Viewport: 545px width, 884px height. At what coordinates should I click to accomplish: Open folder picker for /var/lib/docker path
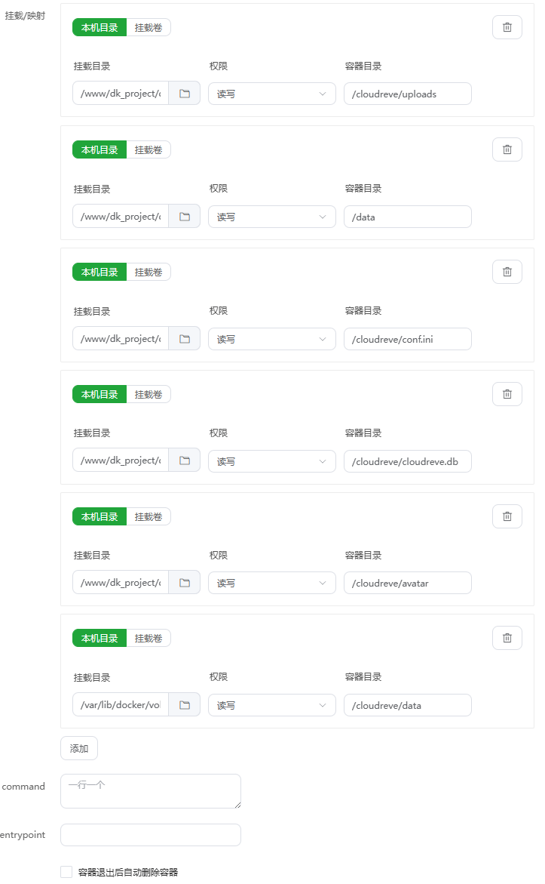point(184,705)
